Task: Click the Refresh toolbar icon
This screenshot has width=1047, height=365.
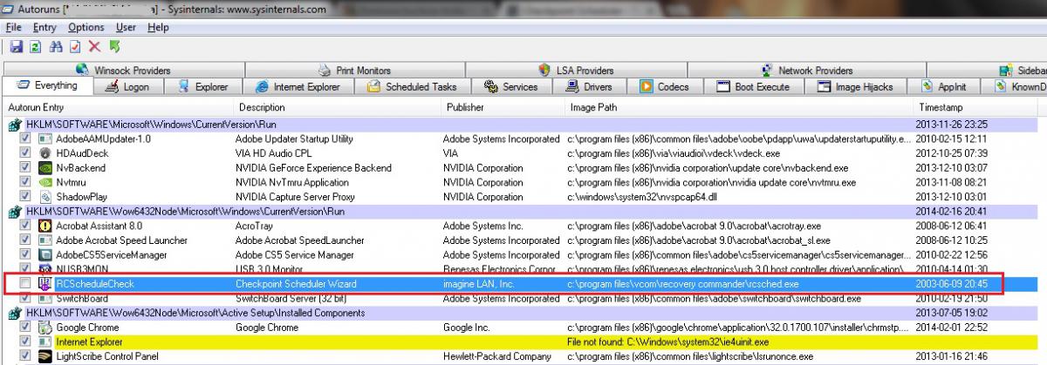Action: [36, 46]
